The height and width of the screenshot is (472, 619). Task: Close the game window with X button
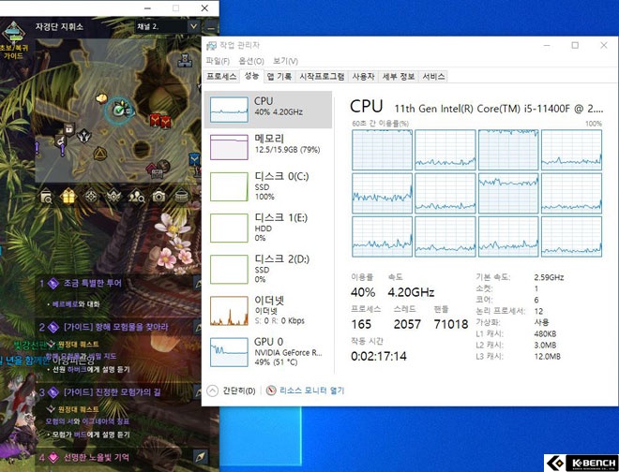pyautogui.click(x=204, y=7)
